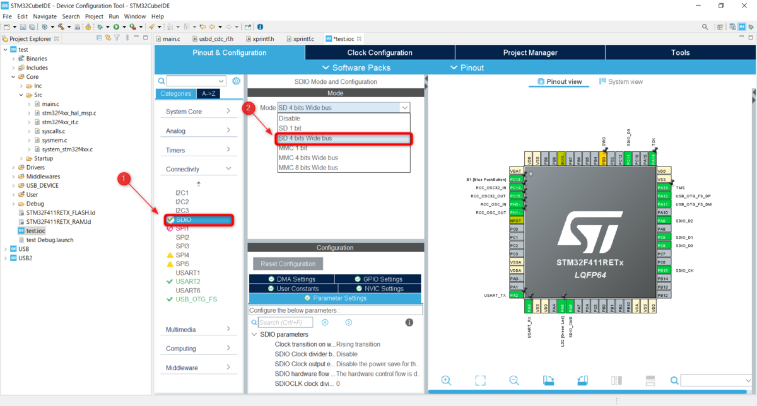This screenshot has height=406, width=757.
Task: Open the category settings gear icon
Action: (x=237, y=81)
